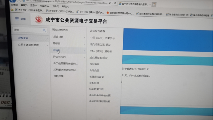The image size is (213, 120).
Task: Open new tab button
Action: click(154, 5)
